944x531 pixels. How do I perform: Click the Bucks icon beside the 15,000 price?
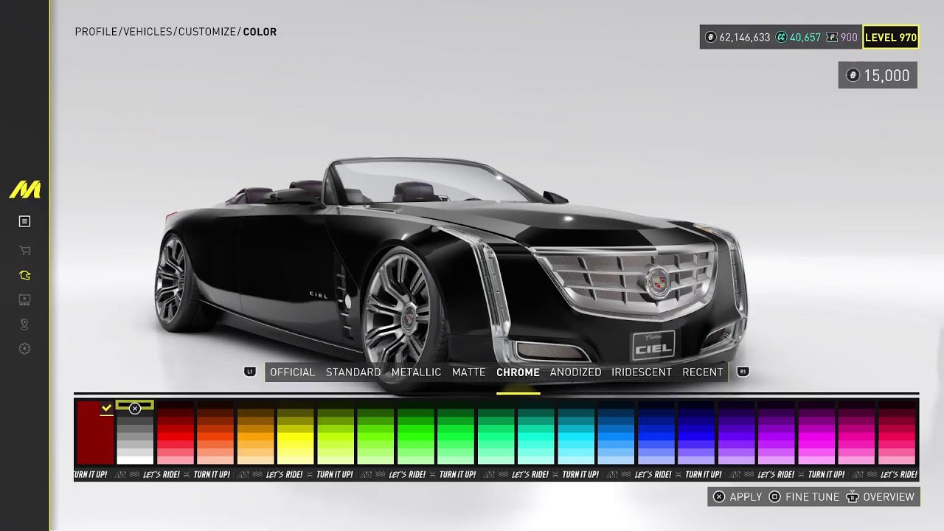pyautogui.click(x=853, y=75)
